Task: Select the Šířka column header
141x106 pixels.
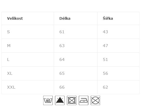Action: pos(108,18)
